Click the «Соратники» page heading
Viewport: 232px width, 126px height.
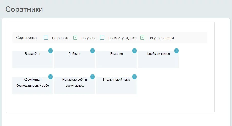point(24,9)
